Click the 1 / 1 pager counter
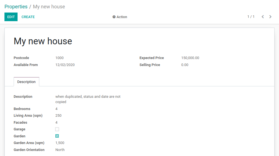The height and width of the screenshot is (156, 279). (251, 17)
